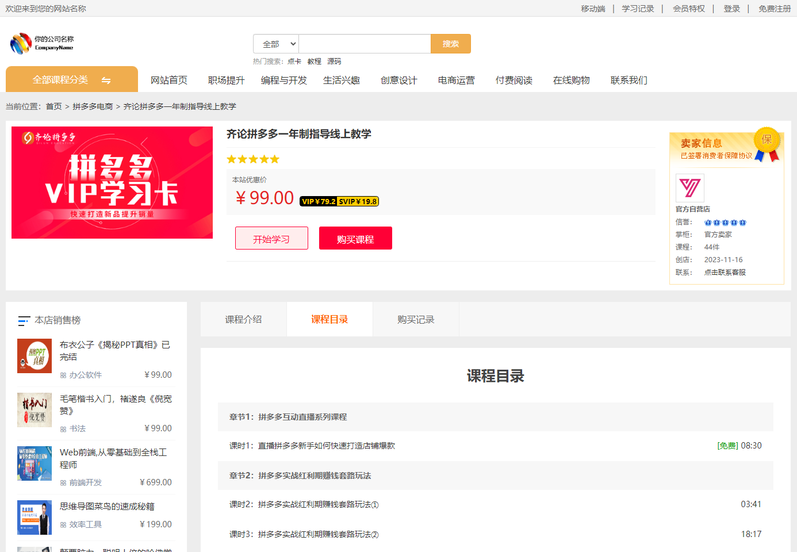Click breadcrumb link 拼多多电商

[x=93, y=106]
